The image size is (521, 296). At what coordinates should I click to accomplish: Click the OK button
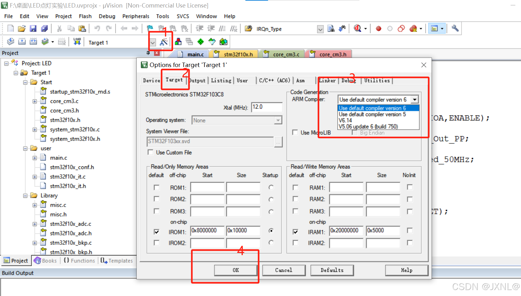pyautogui.click(x=236, y=270)
